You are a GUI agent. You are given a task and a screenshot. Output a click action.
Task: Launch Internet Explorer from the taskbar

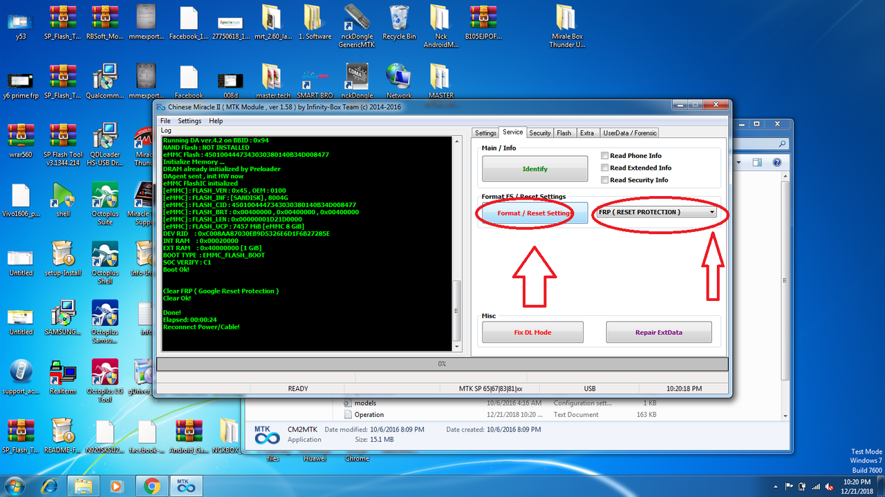tap(50, 485)
